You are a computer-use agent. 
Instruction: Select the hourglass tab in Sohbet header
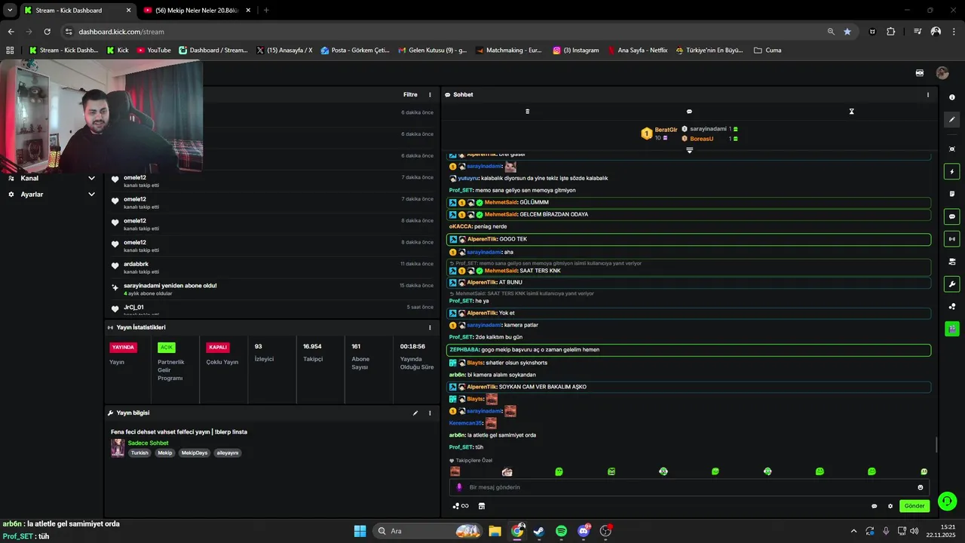(x=851, y=112)
